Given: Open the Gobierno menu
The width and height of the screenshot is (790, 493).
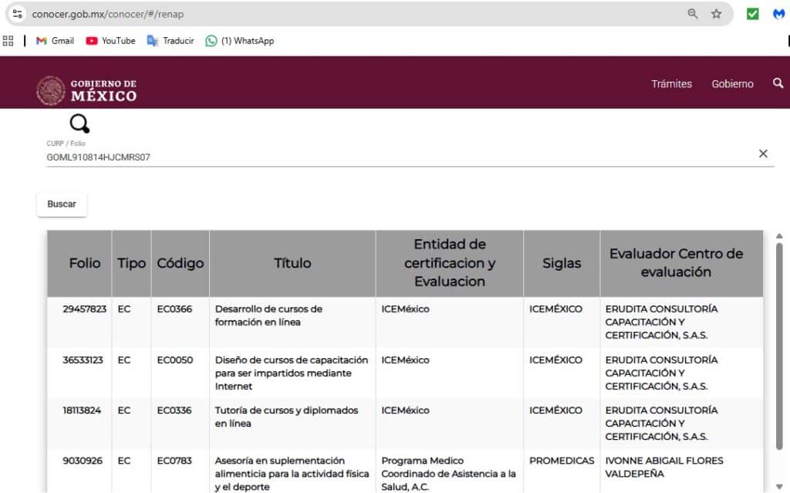Looking at the screenshot, I should tap(732, 84).
